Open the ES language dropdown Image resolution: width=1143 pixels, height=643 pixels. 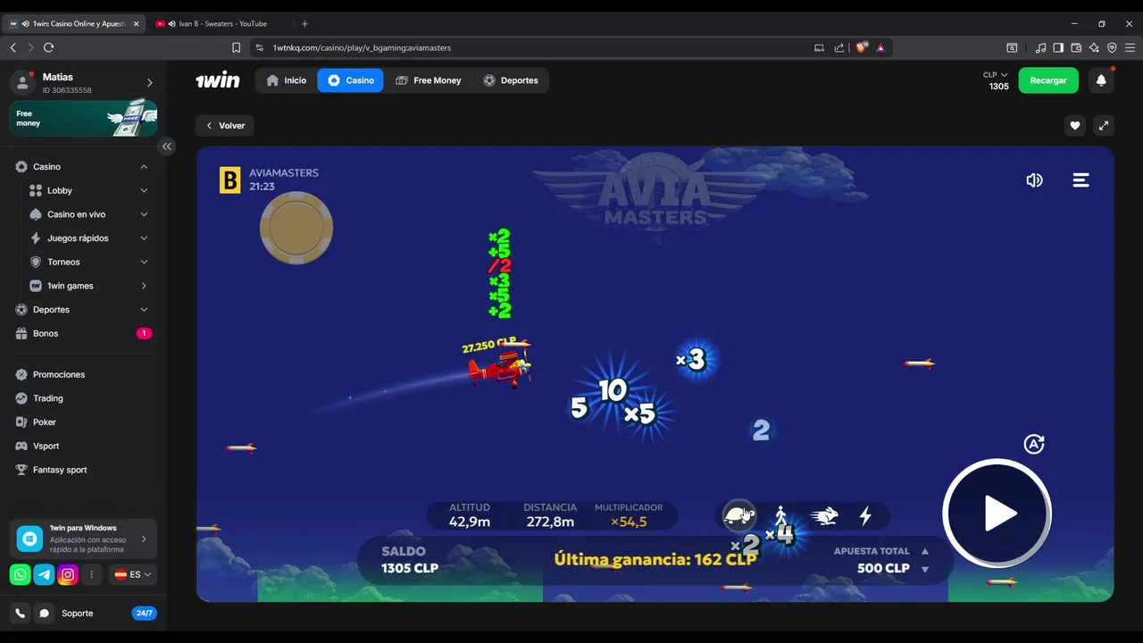(x=133, y=575)
